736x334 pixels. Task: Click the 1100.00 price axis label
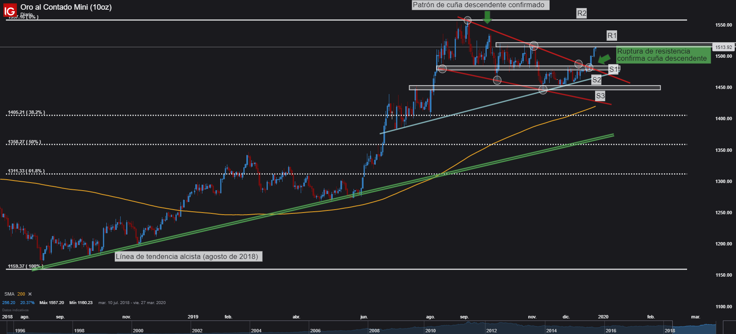723,307
